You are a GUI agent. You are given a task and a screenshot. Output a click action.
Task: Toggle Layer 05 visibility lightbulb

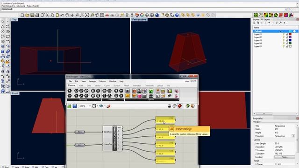coord(284,47)
